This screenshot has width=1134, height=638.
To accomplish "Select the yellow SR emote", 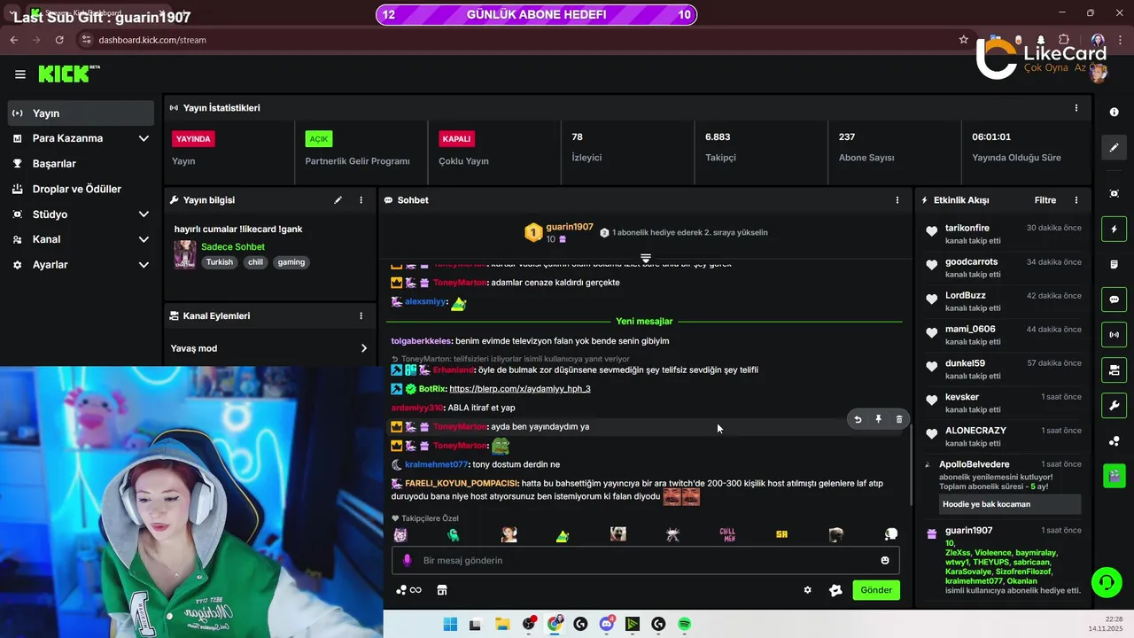I will click(x=781, y=534).
